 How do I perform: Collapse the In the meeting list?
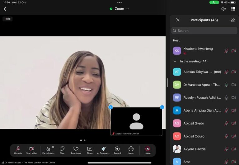point(175,61)
